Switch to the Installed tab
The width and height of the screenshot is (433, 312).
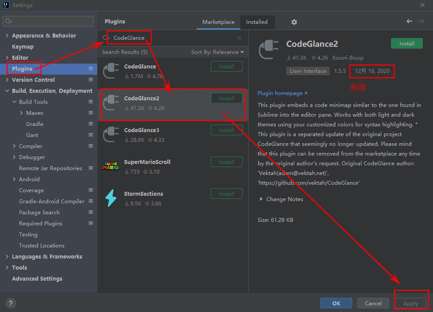tap(257, 22)
